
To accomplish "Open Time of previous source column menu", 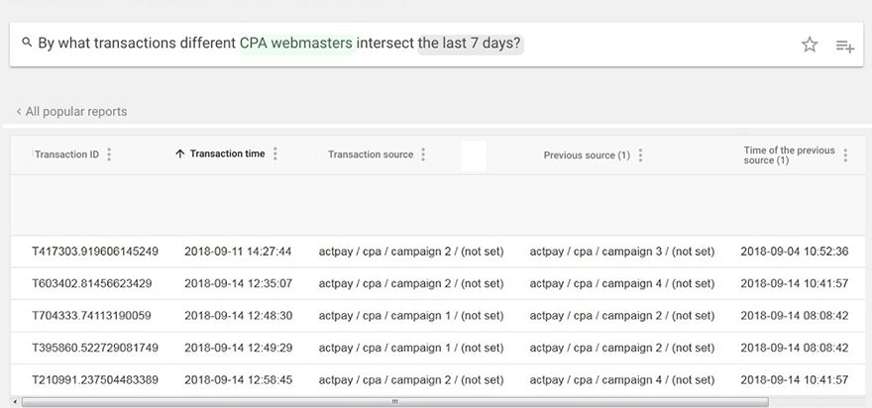I will (x=845, y=155).
